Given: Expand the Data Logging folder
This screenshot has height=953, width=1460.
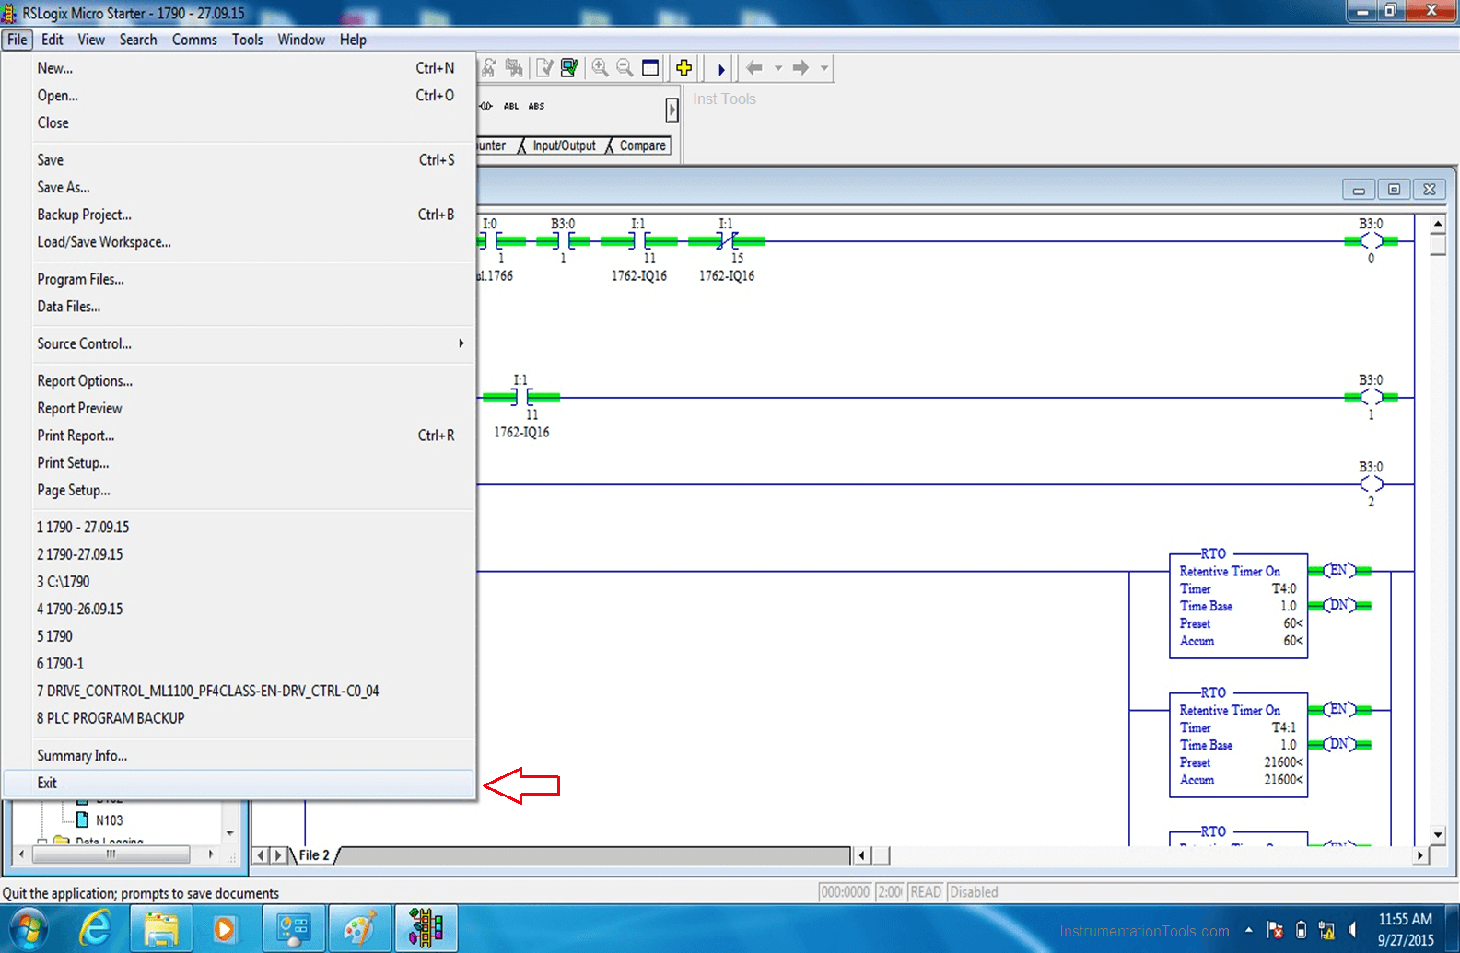Looking at the screenshot, I should pos(41,842).
